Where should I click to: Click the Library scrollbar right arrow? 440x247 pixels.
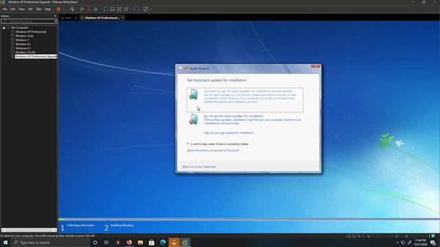pos(55,230)
